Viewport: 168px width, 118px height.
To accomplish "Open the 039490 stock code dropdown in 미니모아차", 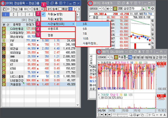I will click(x=108, y=57).
